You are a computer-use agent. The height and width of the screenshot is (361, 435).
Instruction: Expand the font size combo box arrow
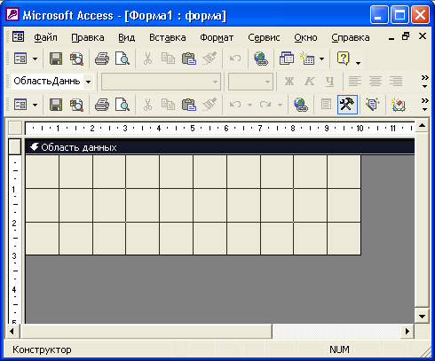267,82
